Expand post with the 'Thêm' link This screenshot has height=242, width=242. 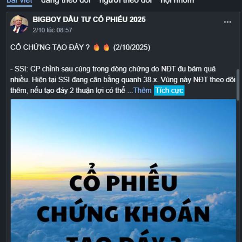click(142, 90)
